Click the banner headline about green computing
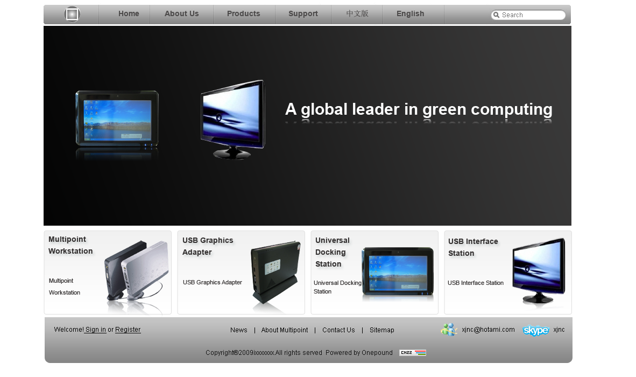636x377 pixels. coord(419,109)
